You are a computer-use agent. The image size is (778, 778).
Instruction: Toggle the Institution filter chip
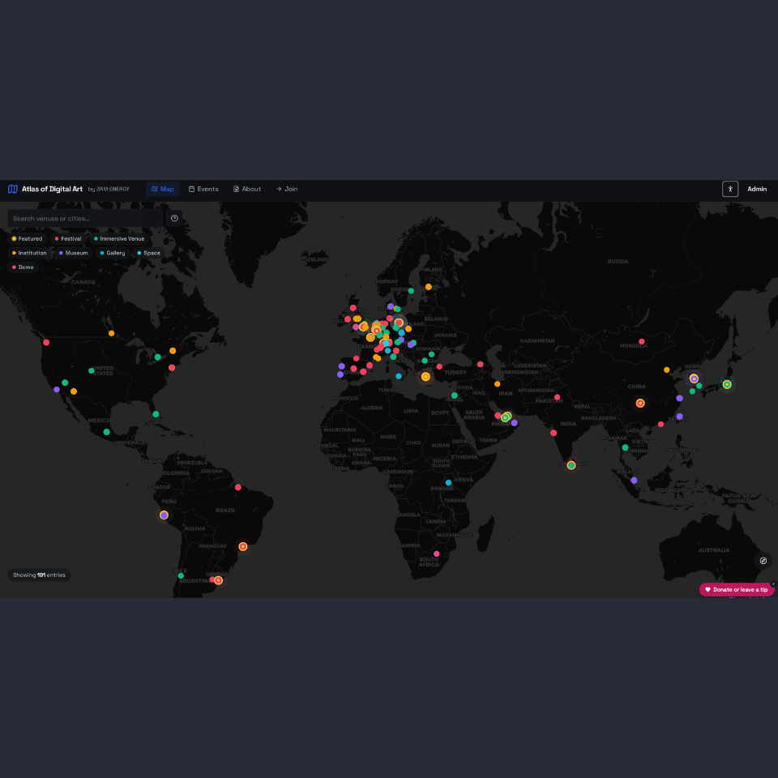point(29,253)
